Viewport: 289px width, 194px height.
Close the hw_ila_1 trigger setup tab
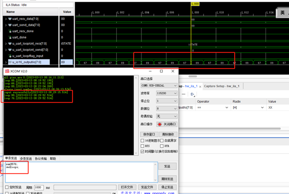click(200, 86)
